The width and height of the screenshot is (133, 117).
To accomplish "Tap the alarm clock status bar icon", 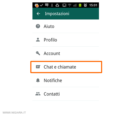I will pyautogui.click(x=85, y=5).
